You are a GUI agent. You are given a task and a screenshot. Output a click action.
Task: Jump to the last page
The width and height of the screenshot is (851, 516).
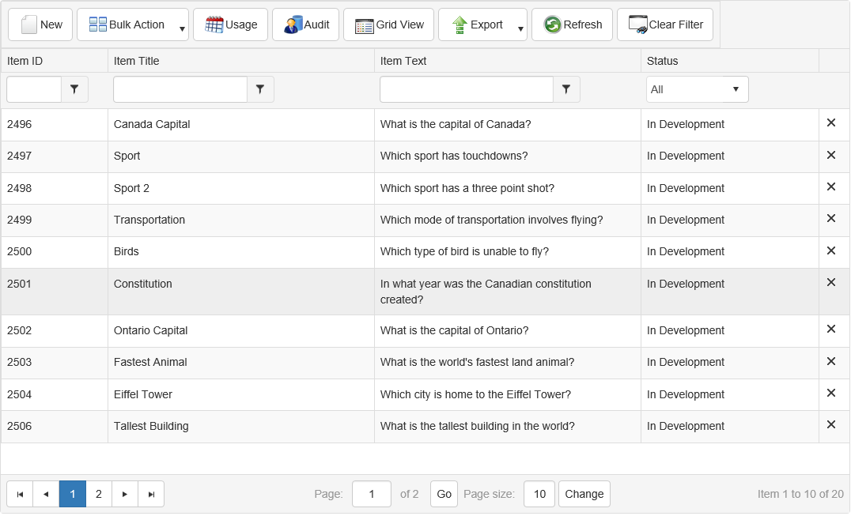pos(151,494)
